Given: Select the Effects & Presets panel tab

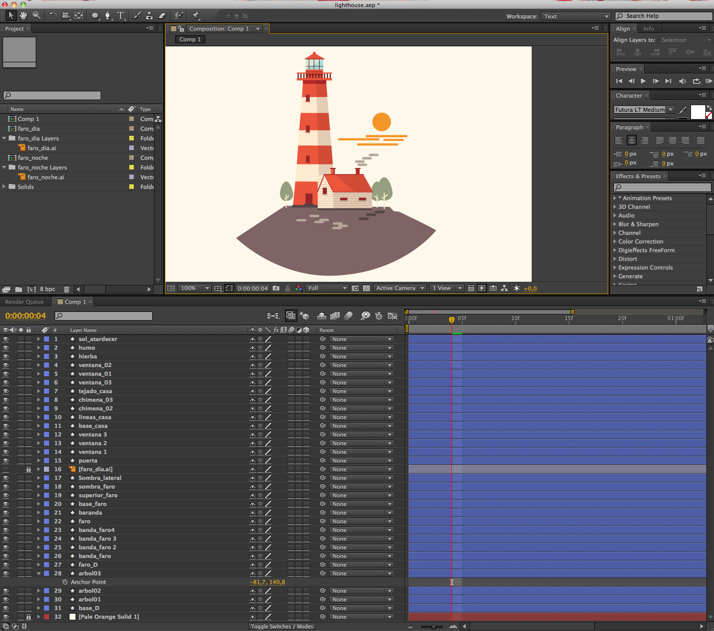Looking at the screenshot, I should 638,176.
